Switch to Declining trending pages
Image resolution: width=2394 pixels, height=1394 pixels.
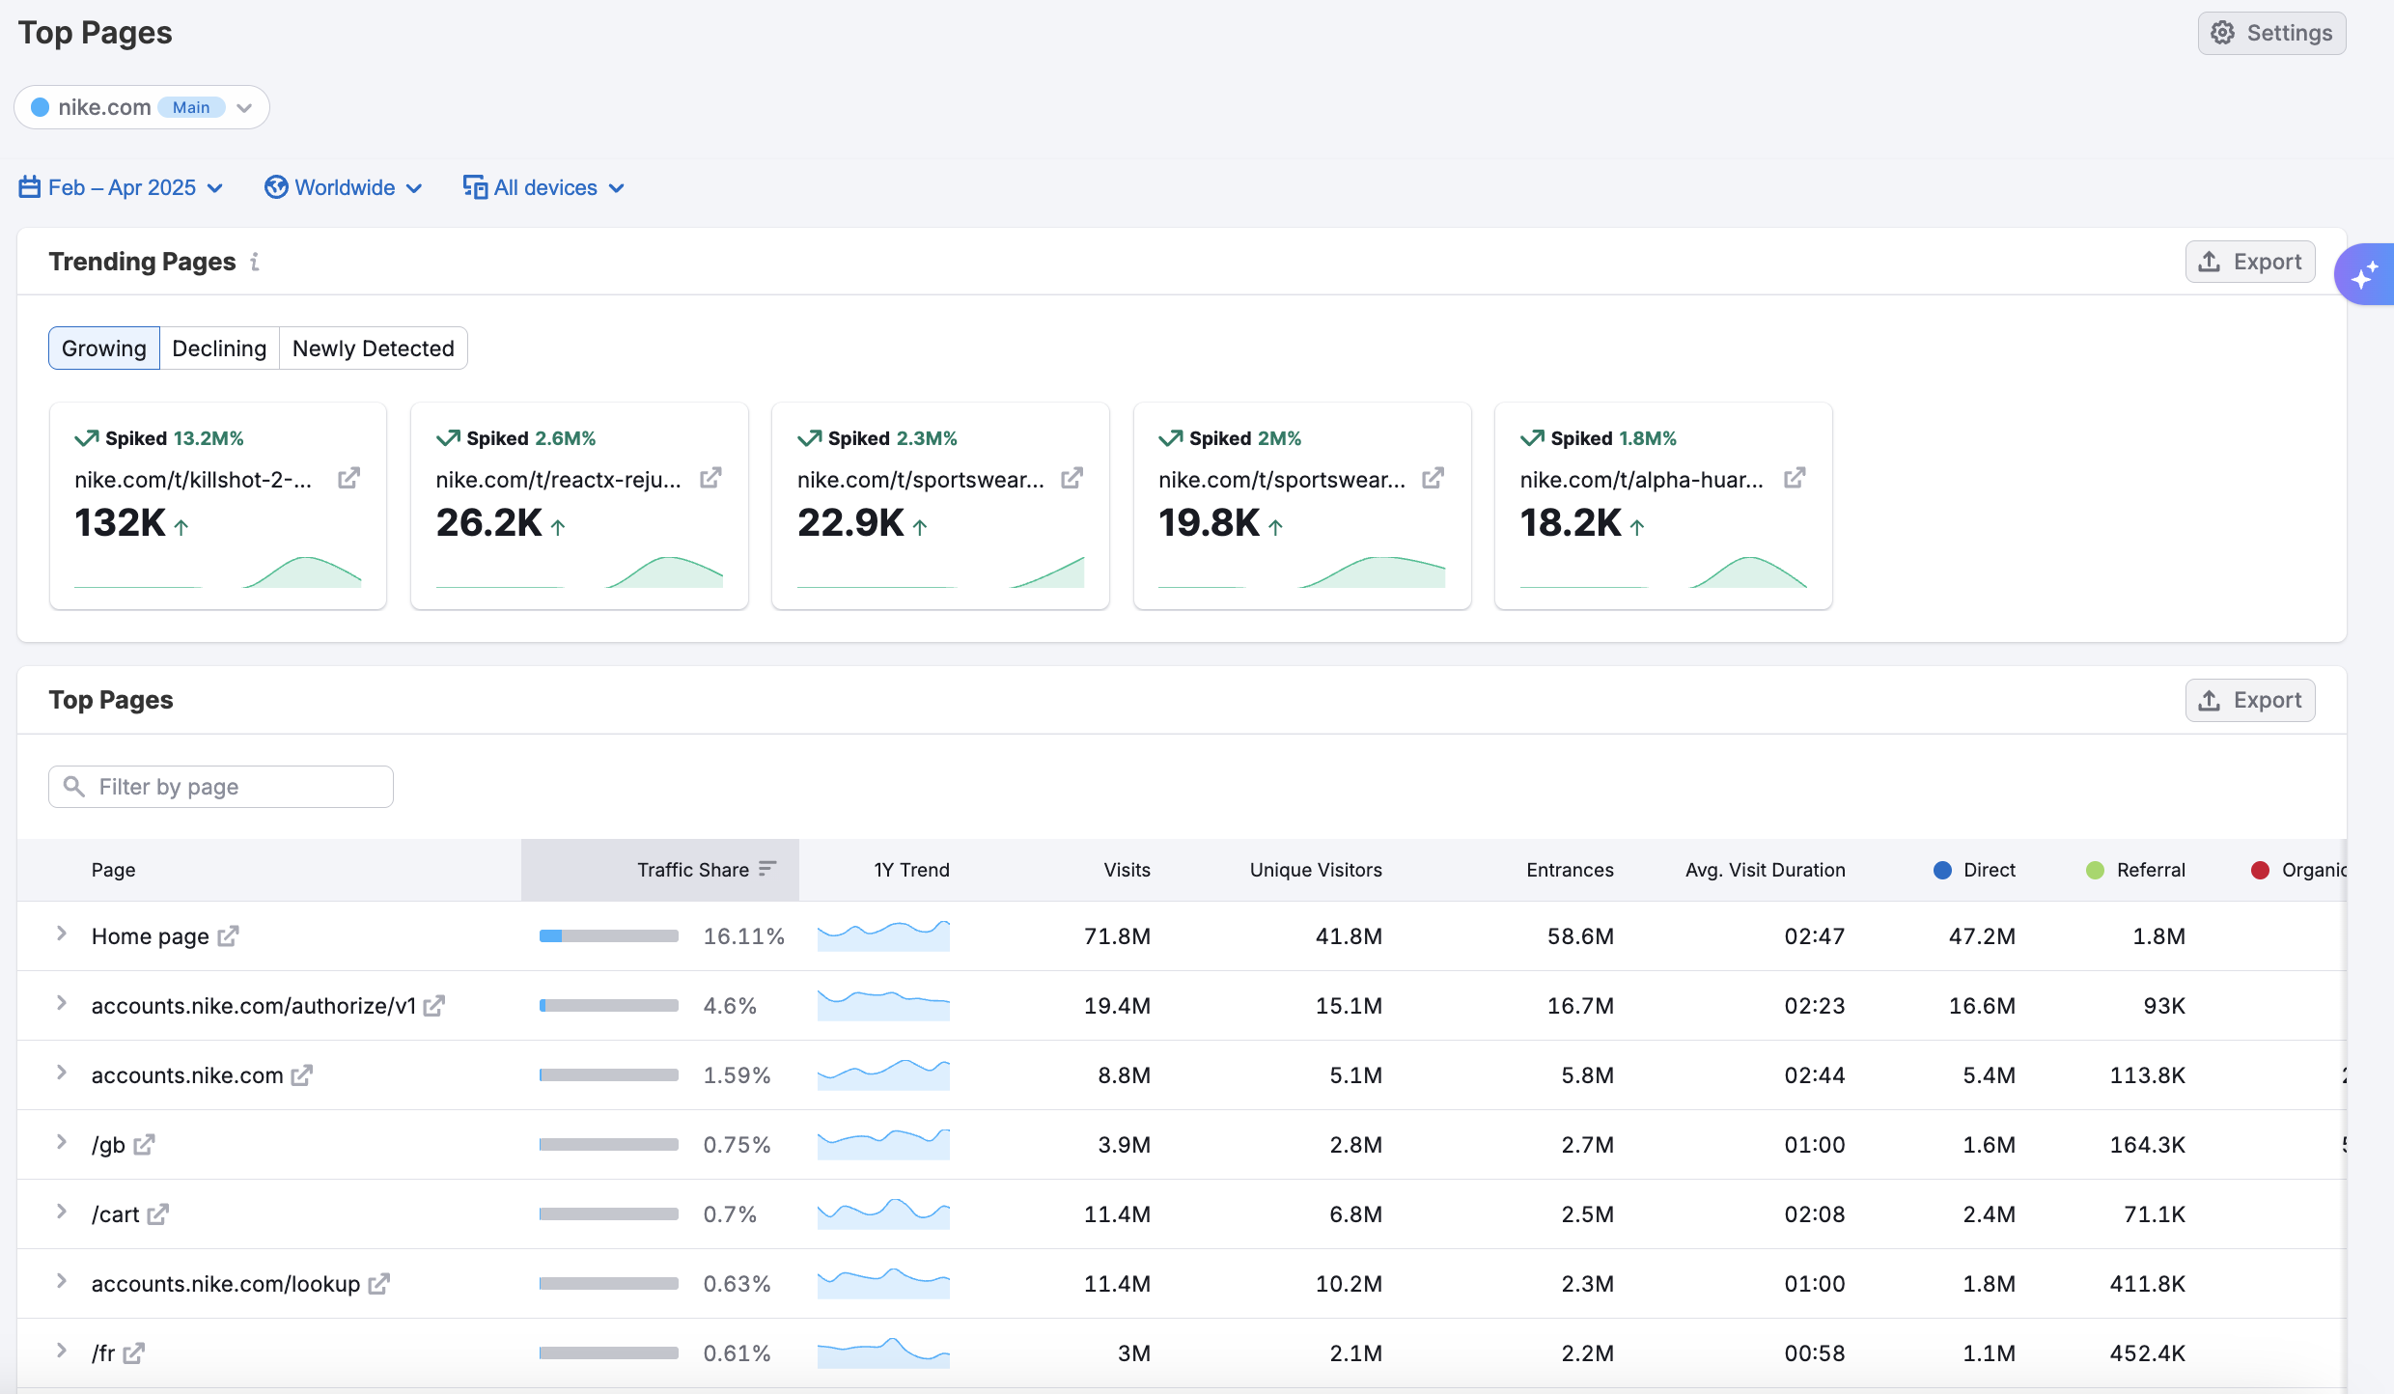(219, 348)
